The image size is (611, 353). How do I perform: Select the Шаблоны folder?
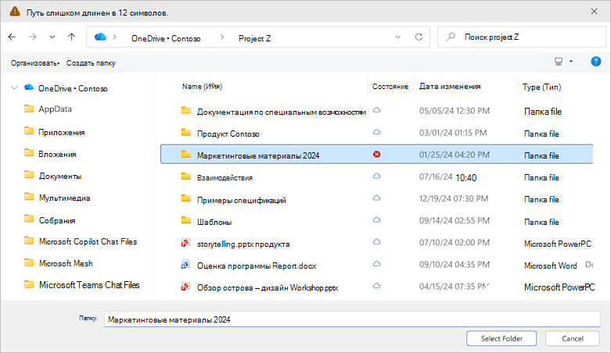tap(214, 222)
